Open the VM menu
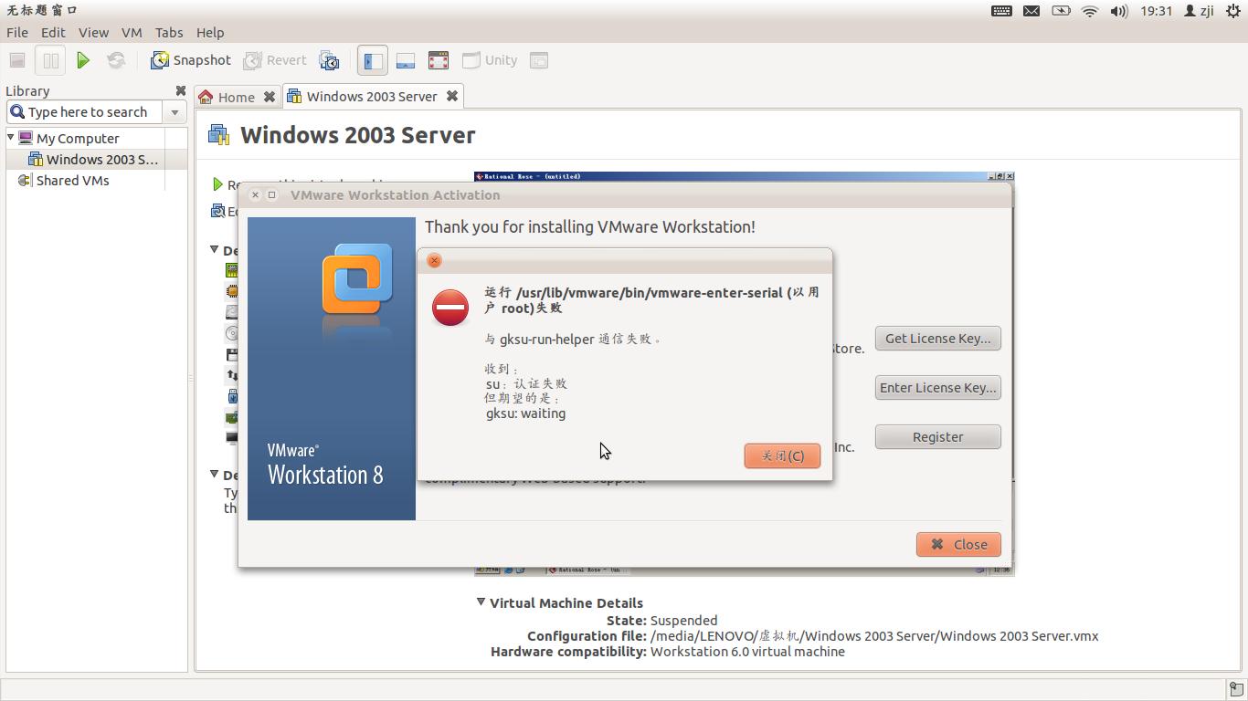This screenshot has width=1248, height=701. coord(132,32)
